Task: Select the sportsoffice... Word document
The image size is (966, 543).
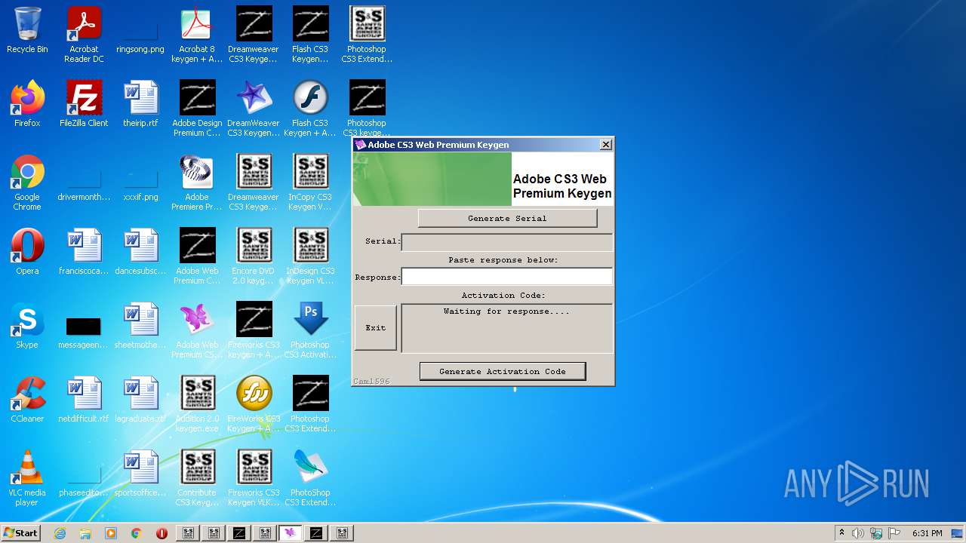Action: 140,474
